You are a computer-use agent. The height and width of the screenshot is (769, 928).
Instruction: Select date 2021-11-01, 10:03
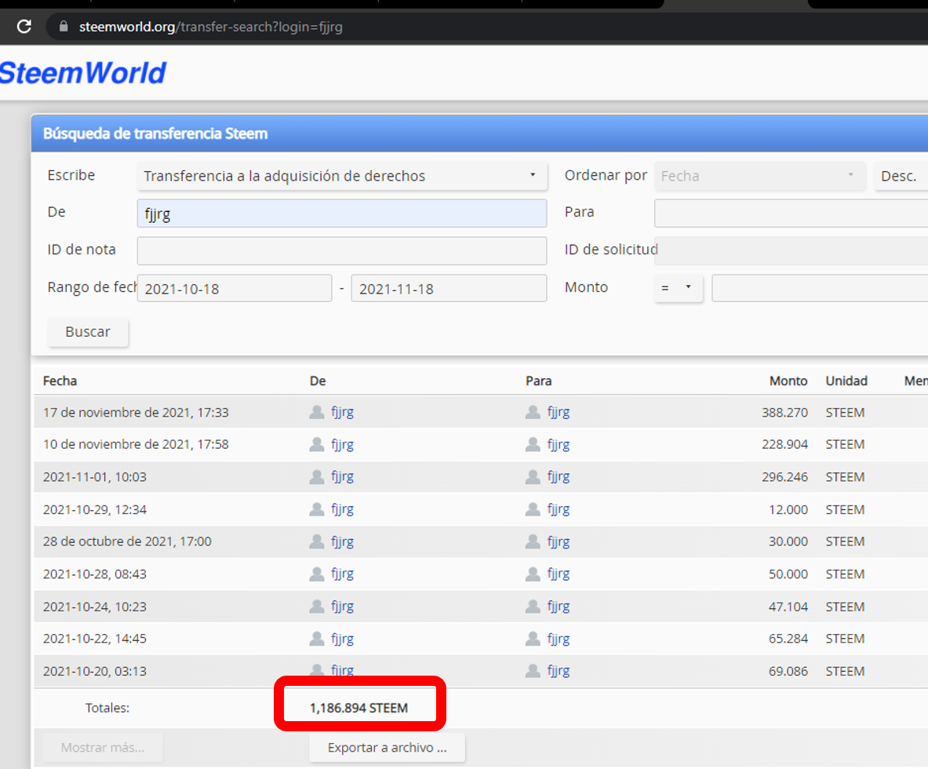[95, 477]
